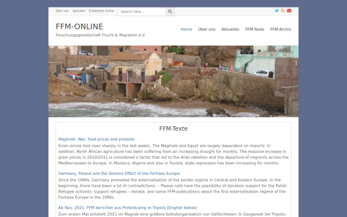Viewport: 347px width, 217px height.
Task: Open FFM-Texte in main navigation
Action: pos(254,30)
